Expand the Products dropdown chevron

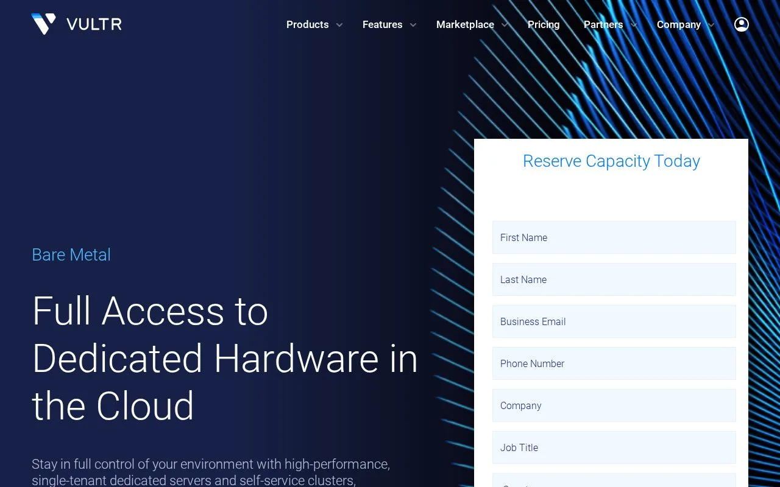339,25
